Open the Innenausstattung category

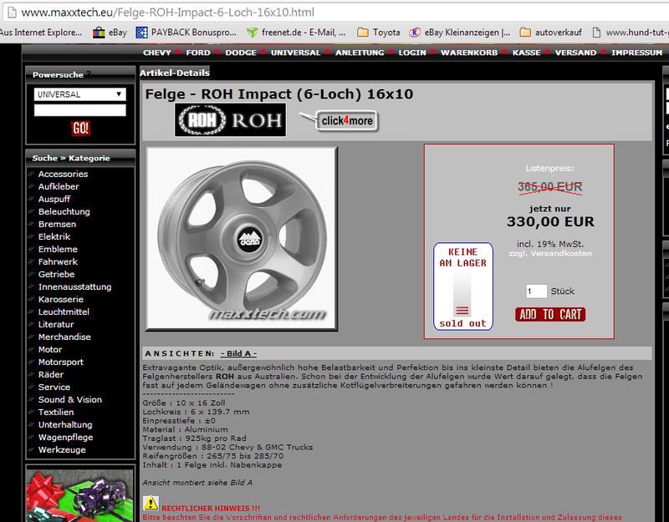point(74,286)
